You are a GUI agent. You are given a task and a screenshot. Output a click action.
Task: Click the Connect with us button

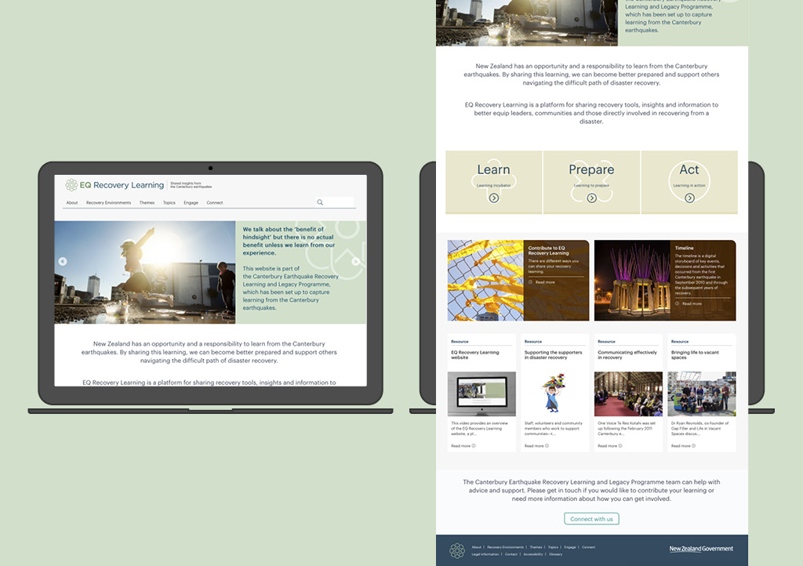pyautogui.click(x=591, y=519)
